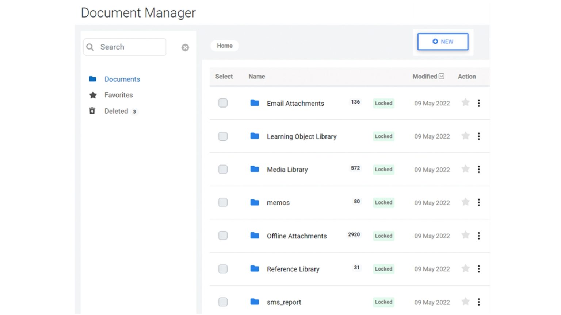The height and width of the screenshot is (315, 561).
Task: Check the Reference Library checkbox
Action: [x=223, y=269]
